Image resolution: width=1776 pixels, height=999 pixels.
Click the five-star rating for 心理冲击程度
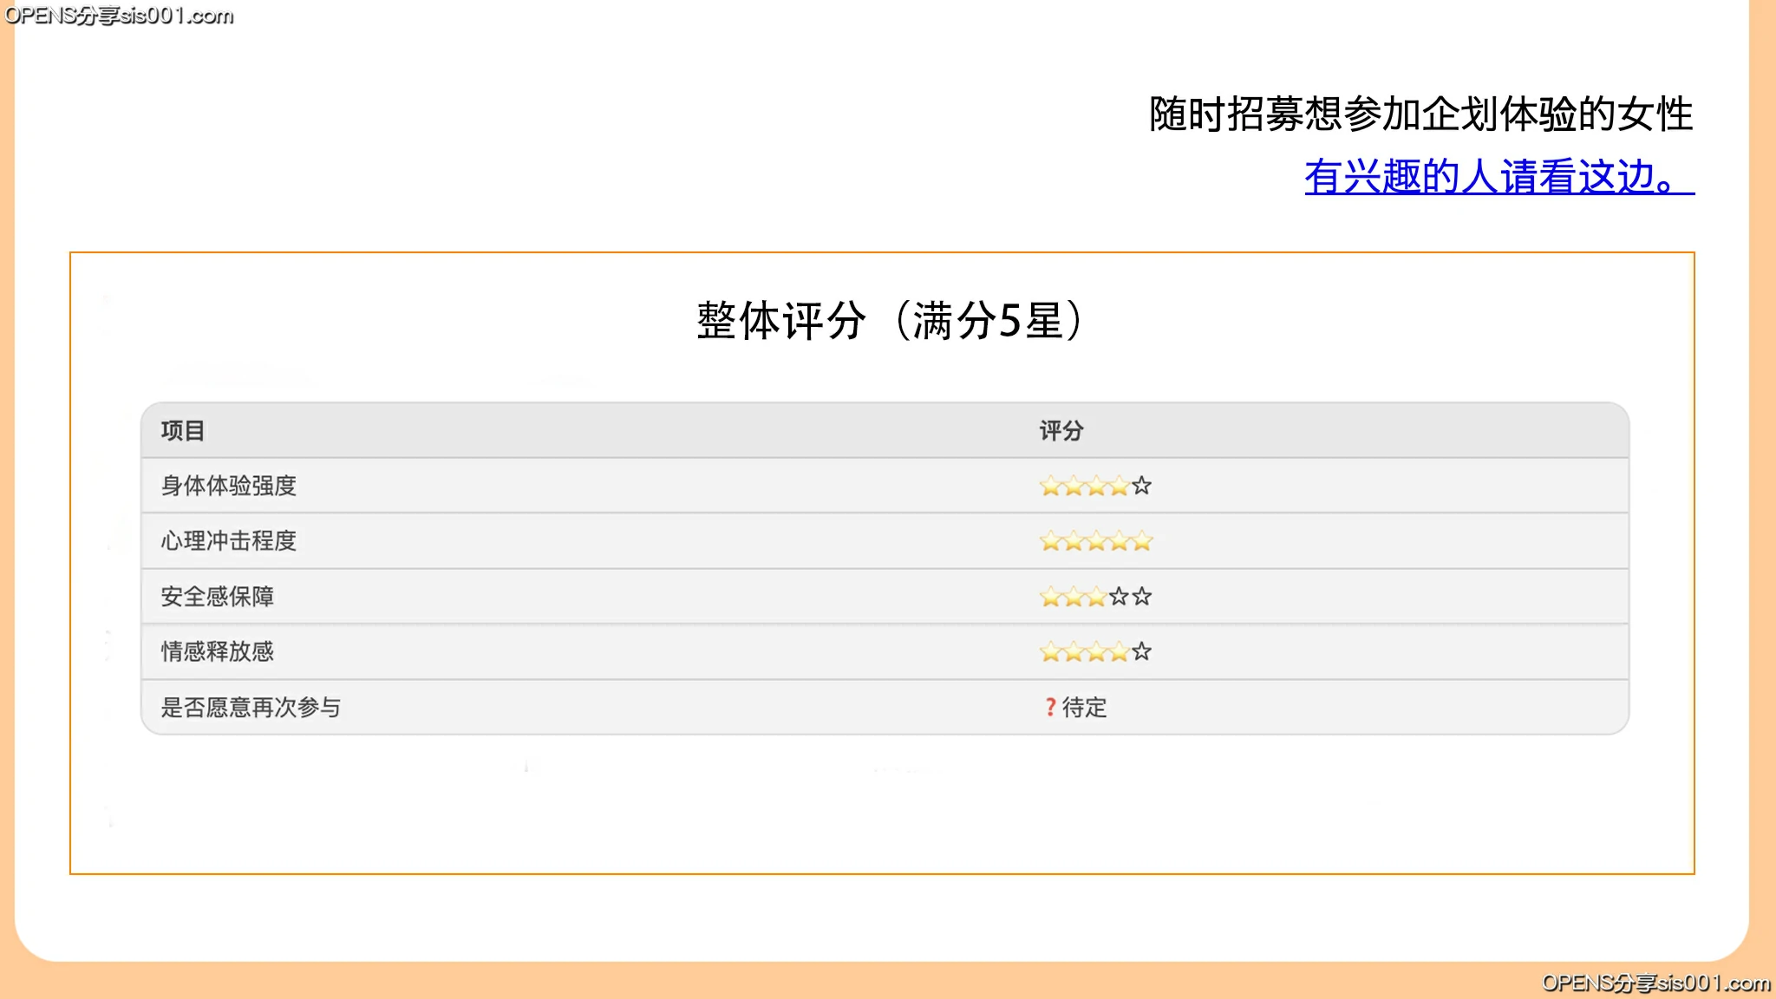pyautogui.click(x=1096, y=541)
